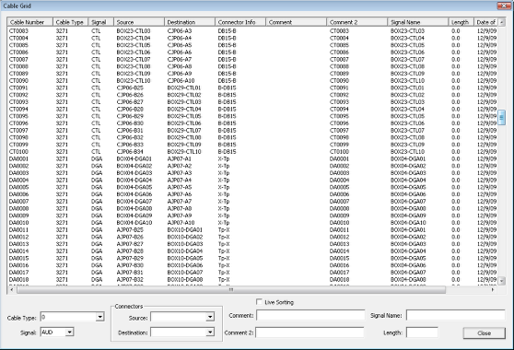Click the Comment column header
The height and width of the screenshot is (350, 514).
[x=296, y=22]
